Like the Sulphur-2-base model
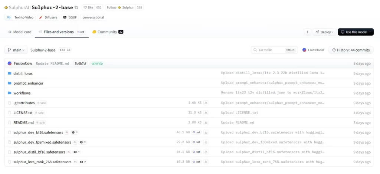 (x=88, y=7)
